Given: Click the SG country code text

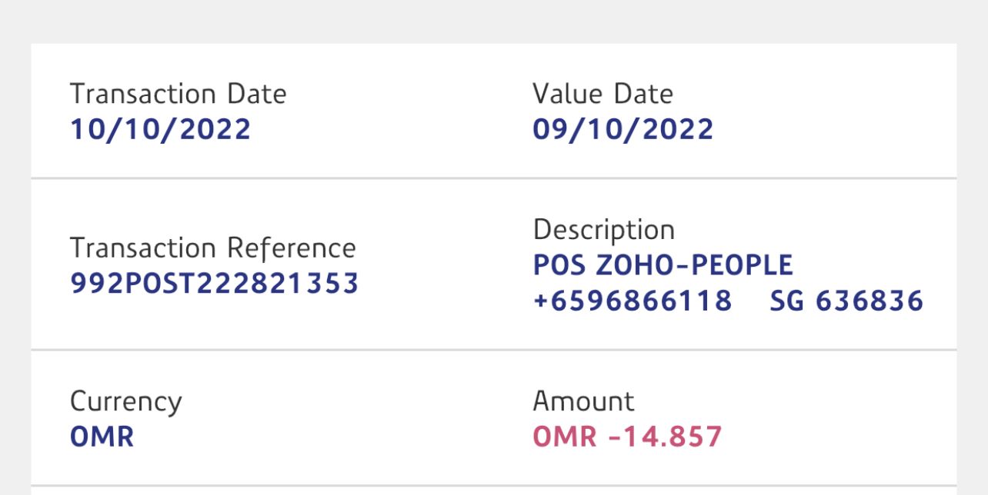Looking at the screenshot, I should pyautogui.click(x=786, y=301).
